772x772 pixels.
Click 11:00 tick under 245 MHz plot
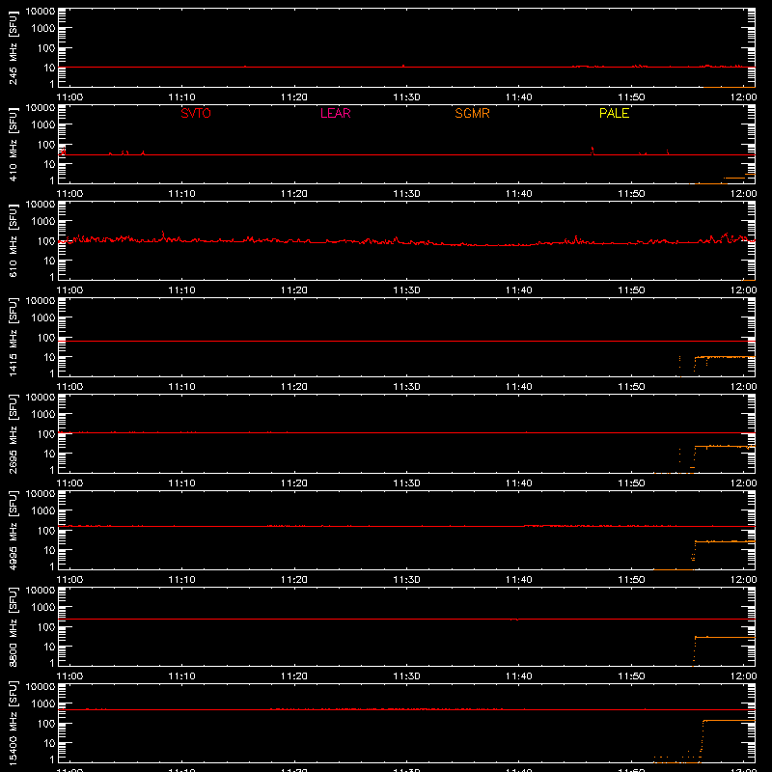coord(69,97)
